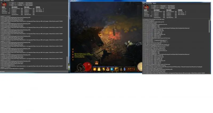Click the pale resource globe in Diablo

point(140,67)
